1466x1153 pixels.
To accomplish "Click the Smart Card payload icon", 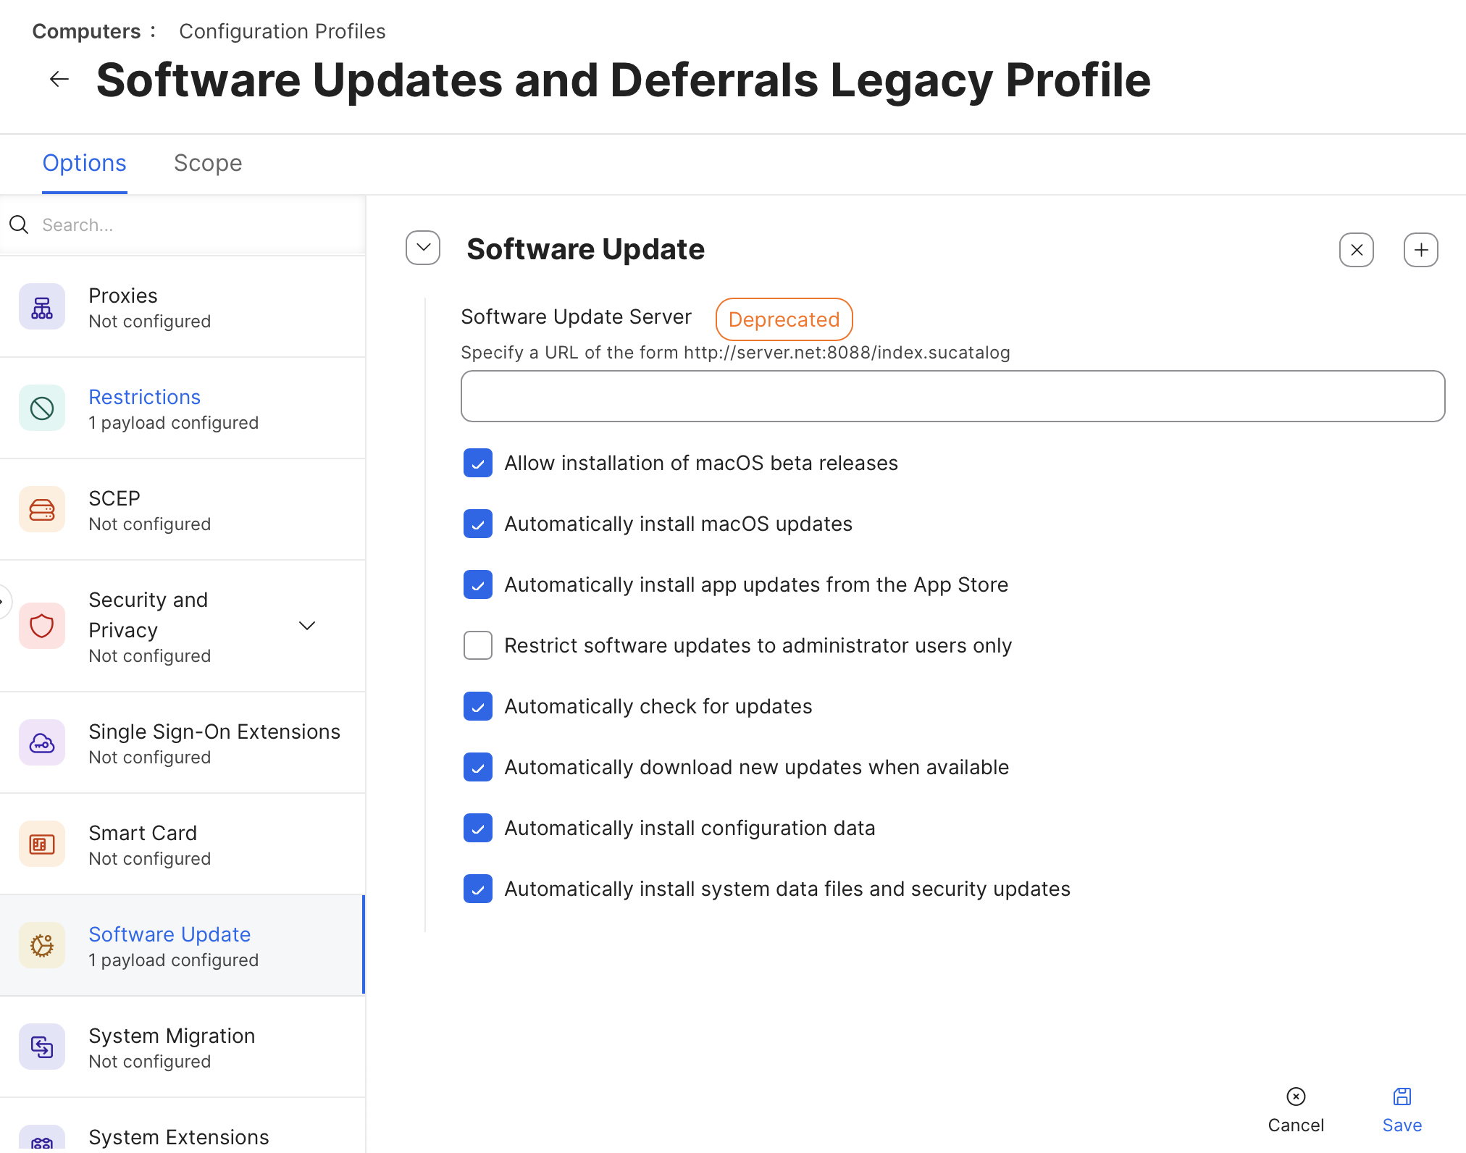I will (x=42, y=844).
